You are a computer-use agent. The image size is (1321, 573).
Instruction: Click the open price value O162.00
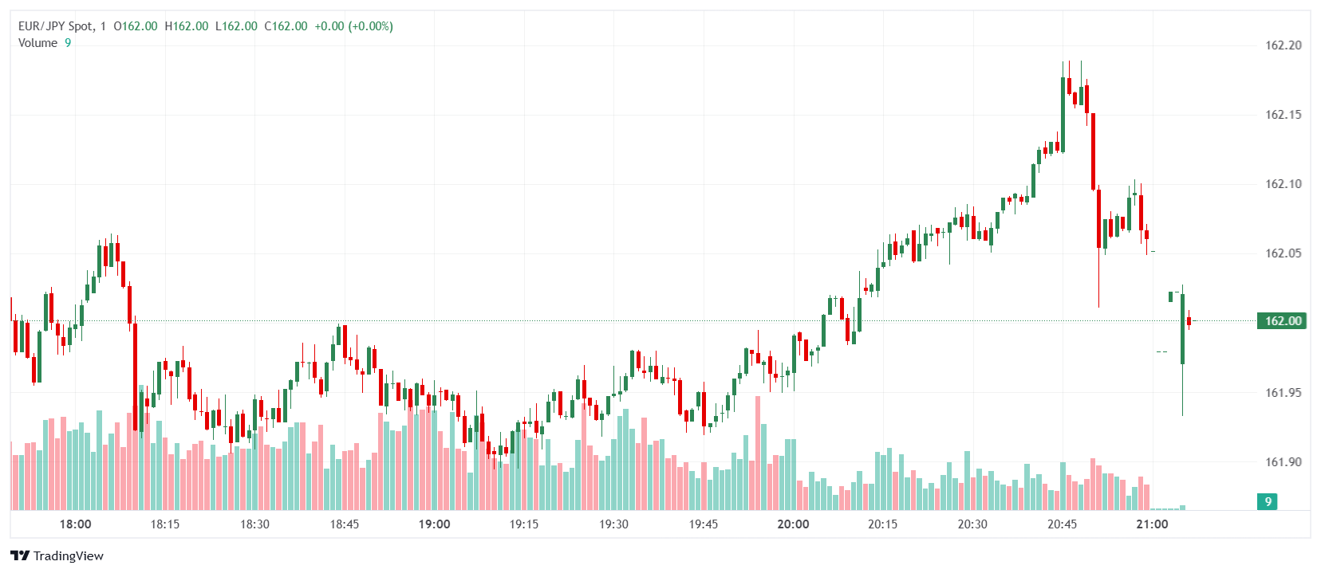click(x=136, y=26)
